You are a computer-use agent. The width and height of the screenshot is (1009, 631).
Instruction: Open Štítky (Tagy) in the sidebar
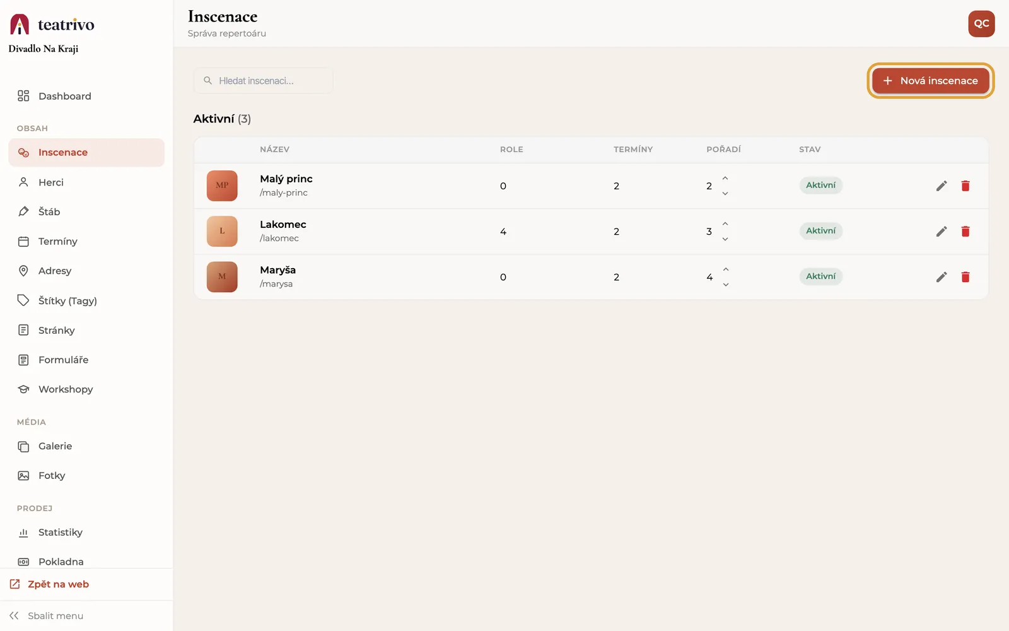point(86,300)
